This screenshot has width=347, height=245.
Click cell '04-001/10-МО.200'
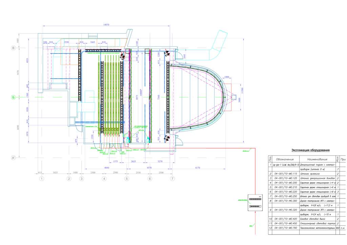click(286, 183)
